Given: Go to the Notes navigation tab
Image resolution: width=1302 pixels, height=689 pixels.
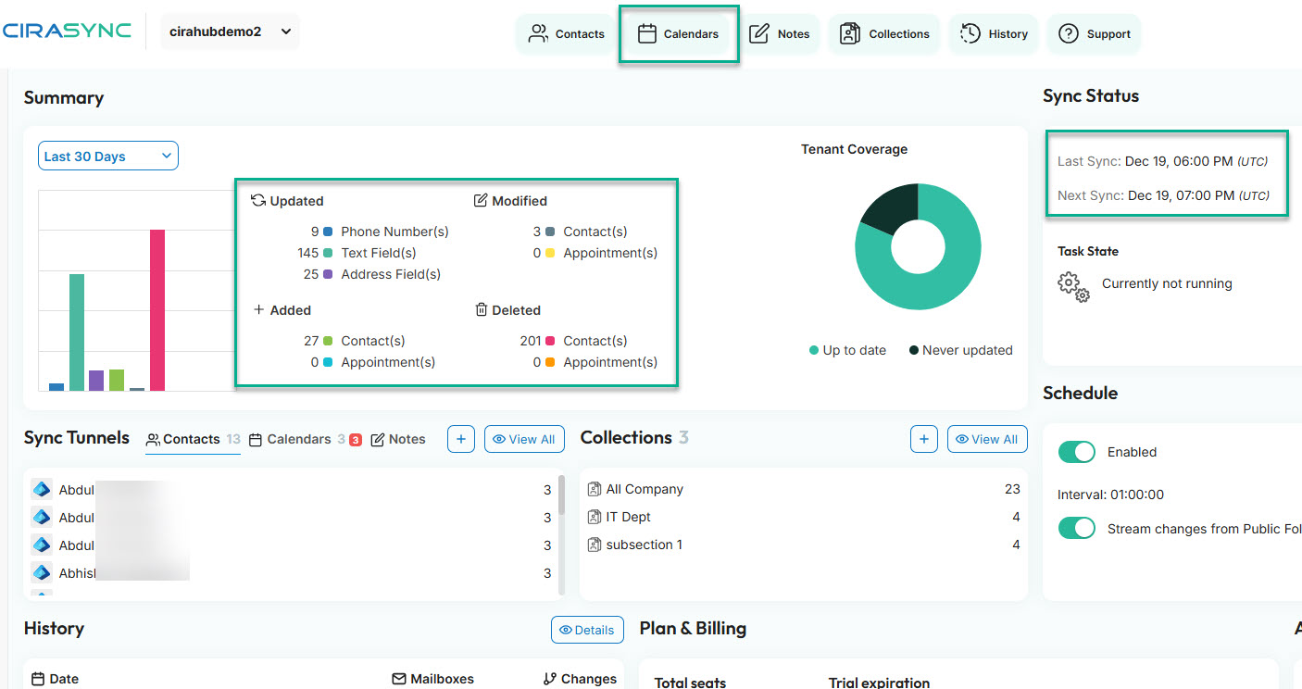Looking at the screenshot, I should click(x=779, y=34).
